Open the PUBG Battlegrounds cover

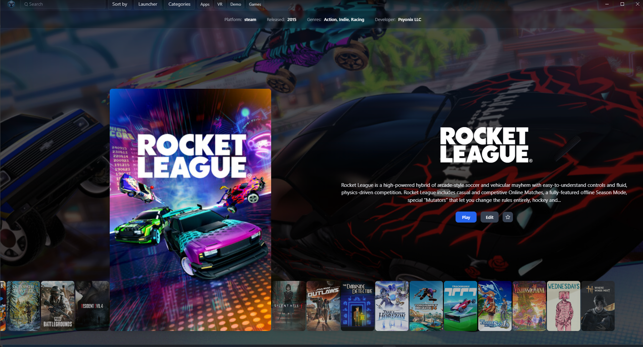[x=57, y=306]
